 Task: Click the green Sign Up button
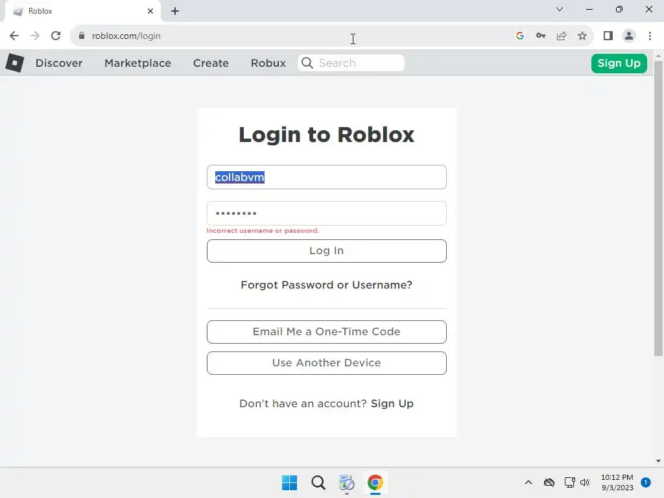point(619,64)
